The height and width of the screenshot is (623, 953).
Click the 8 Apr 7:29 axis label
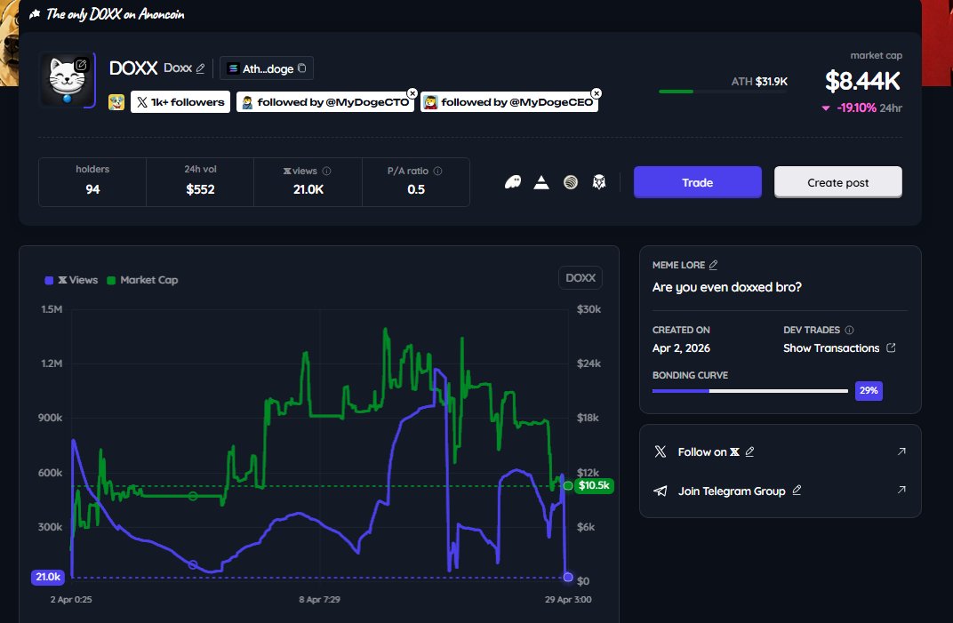pos(319,599)
